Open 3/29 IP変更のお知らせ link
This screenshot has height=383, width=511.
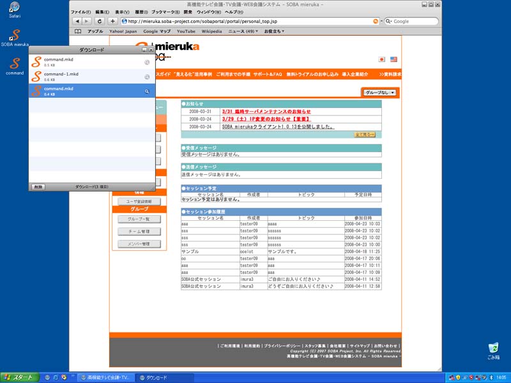(x=266, y=119)
